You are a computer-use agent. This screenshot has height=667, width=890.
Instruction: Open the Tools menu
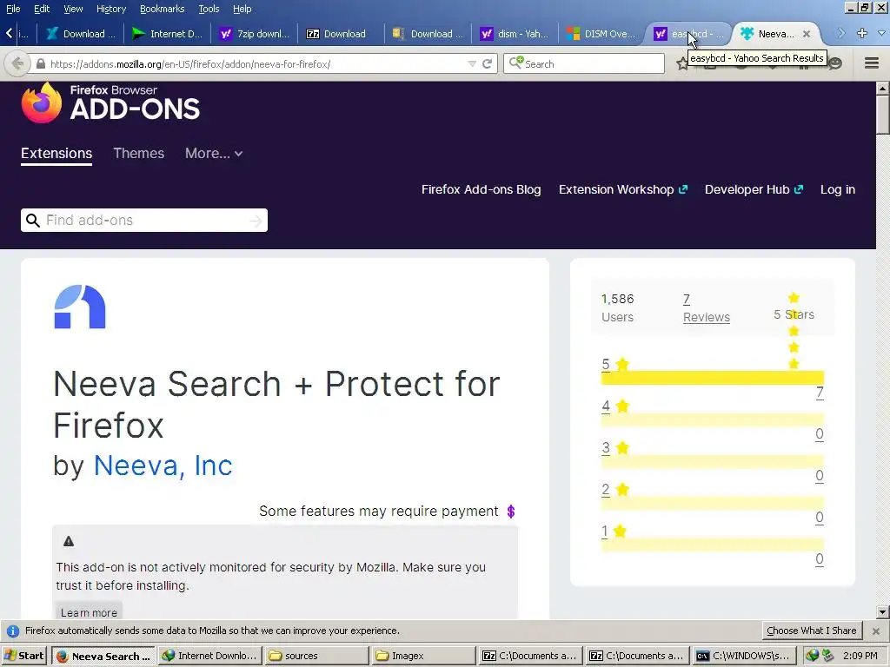click(x=209, y=9)
